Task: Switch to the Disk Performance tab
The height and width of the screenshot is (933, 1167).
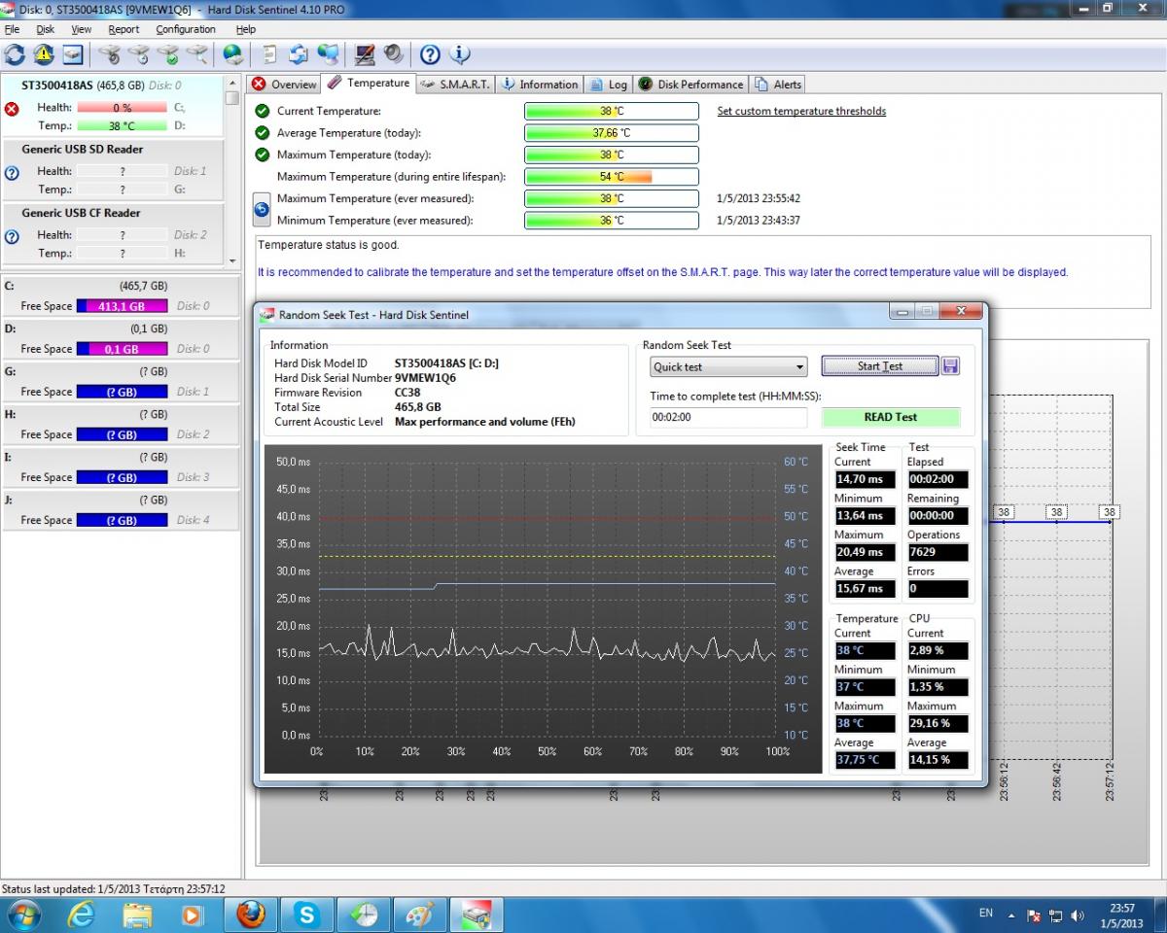Action: 691,85
